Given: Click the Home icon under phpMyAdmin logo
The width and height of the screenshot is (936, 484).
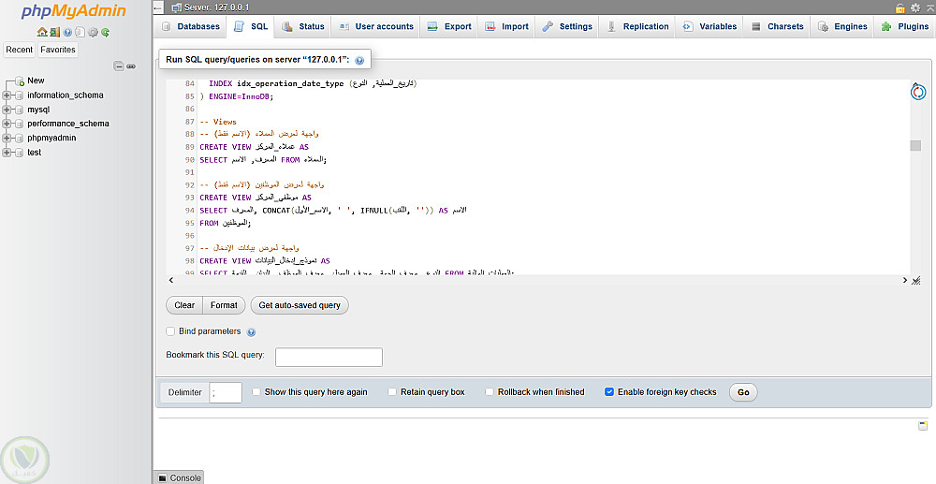Looking at the screenshot, I should point(43,32).
